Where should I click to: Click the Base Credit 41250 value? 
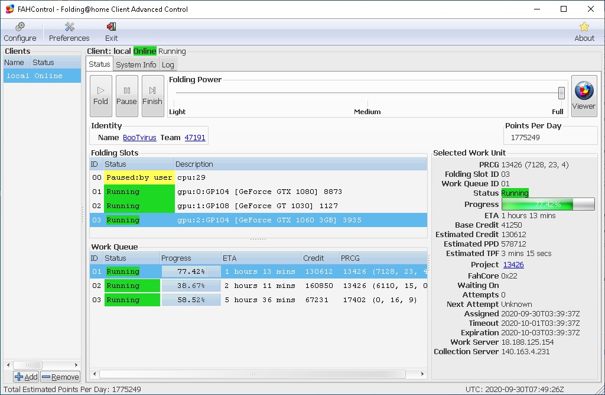click(x=511, y=225)
